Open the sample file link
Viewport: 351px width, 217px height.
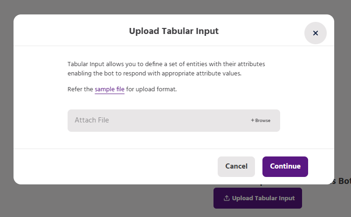click(x=110, y=89)
